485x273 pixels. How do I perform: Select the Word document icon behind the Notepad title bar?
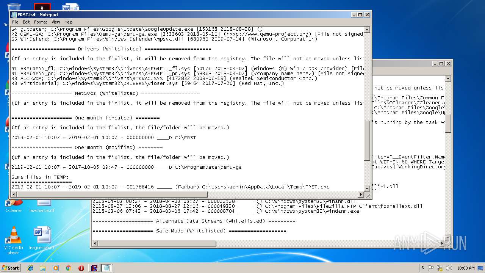click(71, 7)
